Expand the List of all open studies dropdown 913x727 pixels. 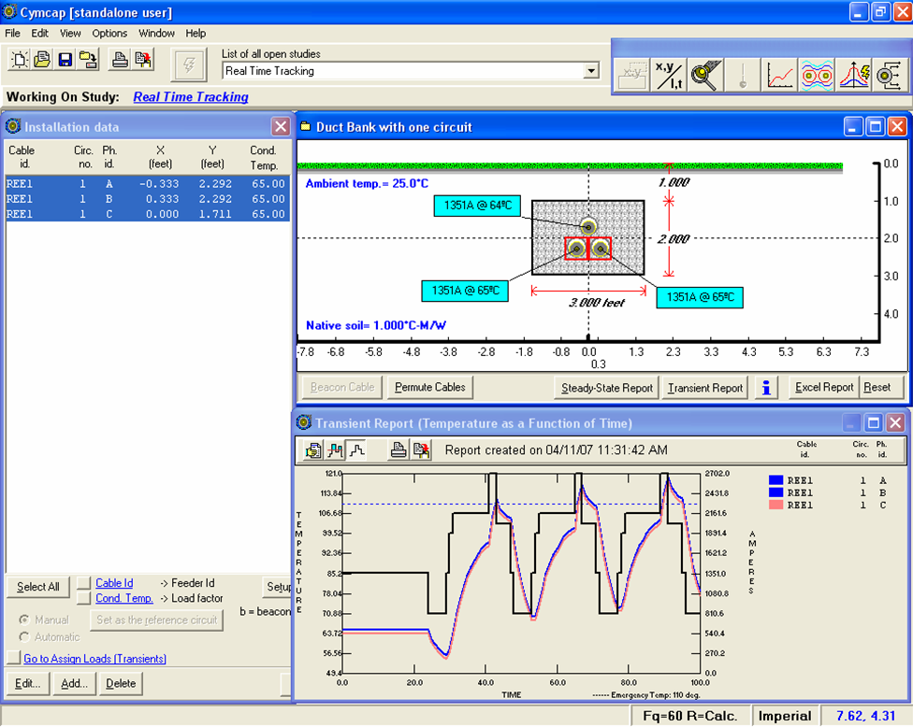pos(590,71)
